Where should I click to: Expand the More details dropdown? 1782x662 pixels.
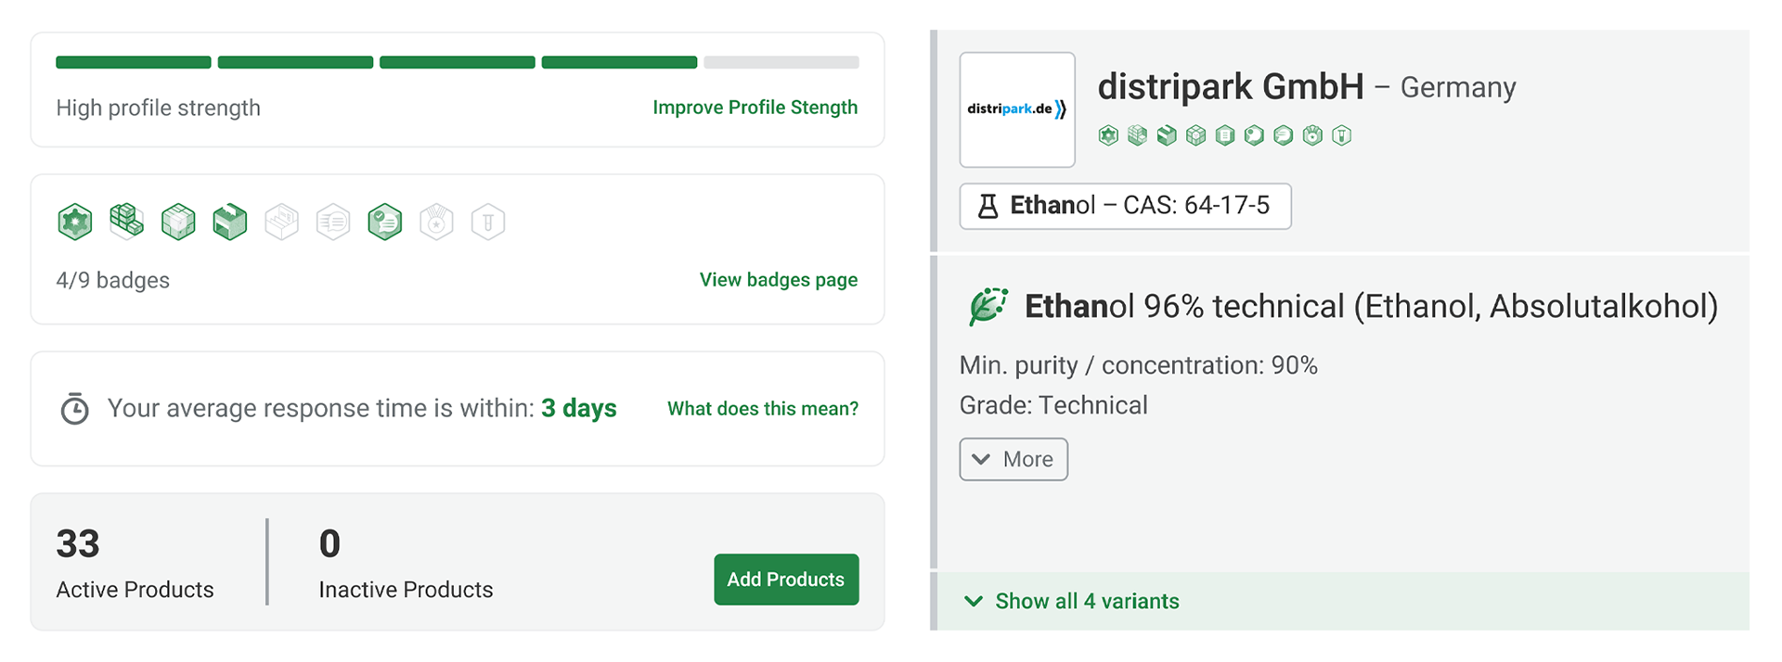(1014, 459)
